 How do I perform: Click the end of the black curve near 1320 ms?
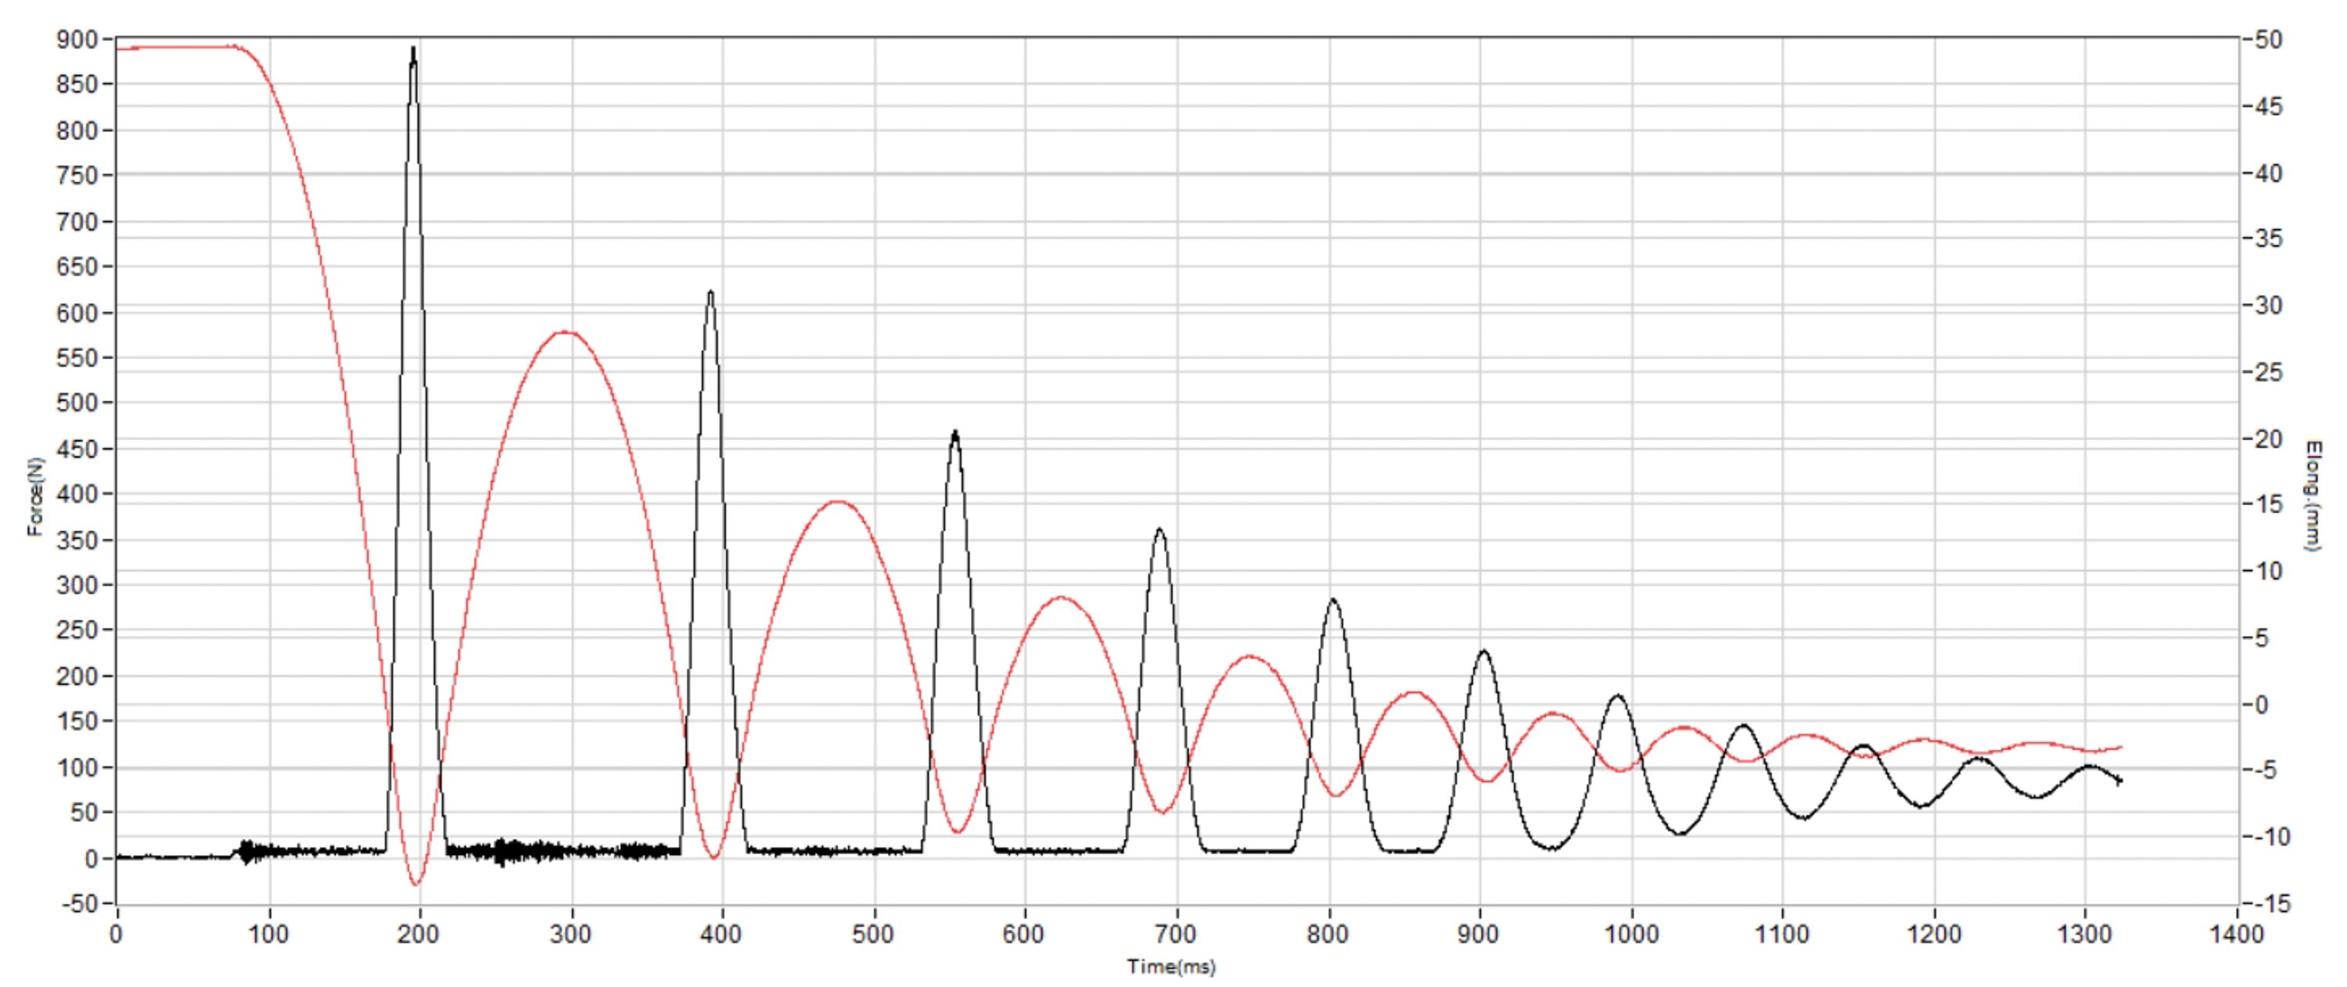tap(2119, 781)
